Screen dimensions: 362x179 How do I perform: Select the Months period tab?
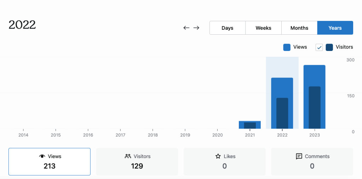299,28
